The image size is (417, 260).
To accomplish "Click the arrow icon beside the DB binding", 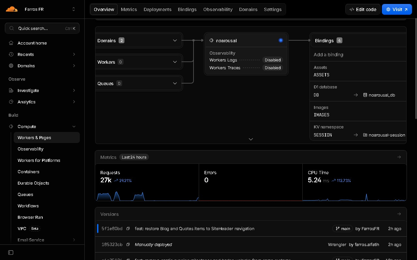I will 356,95.
